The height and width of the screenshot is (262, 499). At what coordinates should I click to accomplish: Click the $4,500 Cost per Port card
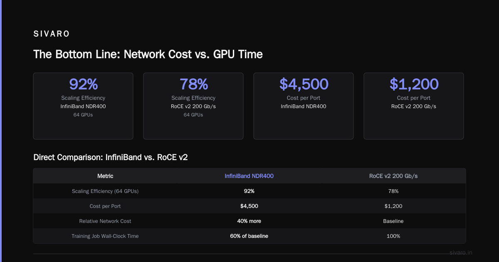[x=304, y=106]
